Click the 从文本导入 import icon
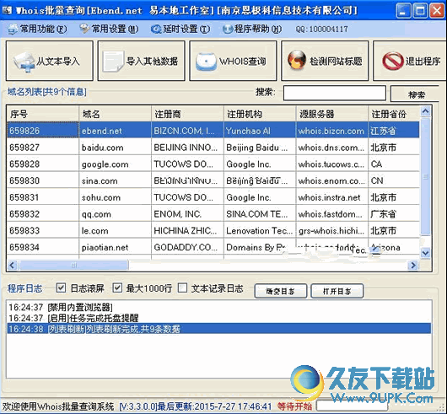447x414 pixels. (x=24, y=62)
